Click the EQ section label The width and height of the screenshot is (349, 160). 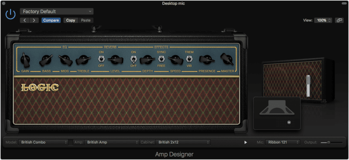(65, 47)
